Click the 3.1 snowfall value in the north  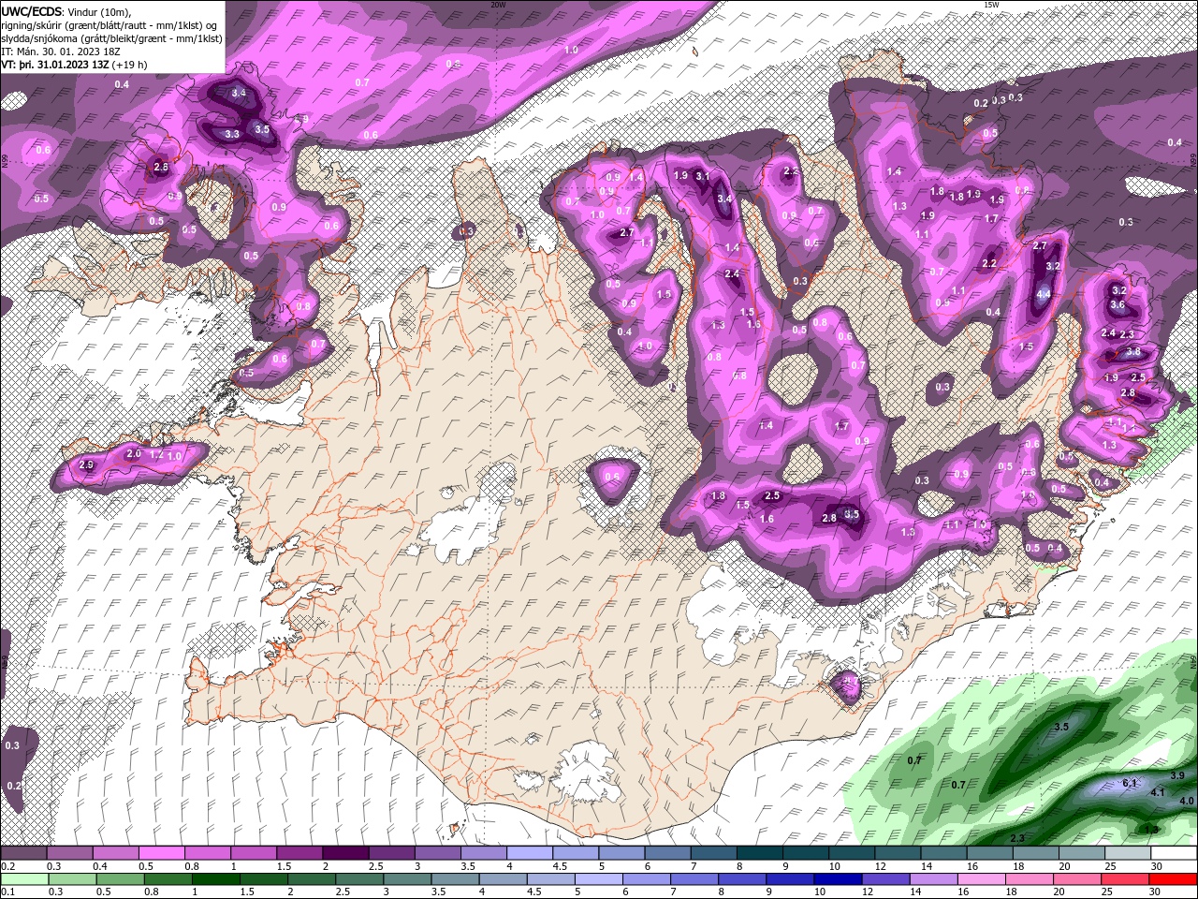(x=703, y=176)
